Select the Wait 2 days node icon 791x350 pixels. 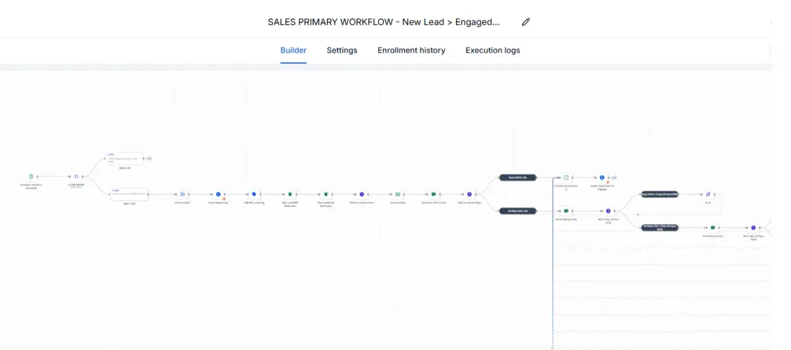(x=608, y=211)
